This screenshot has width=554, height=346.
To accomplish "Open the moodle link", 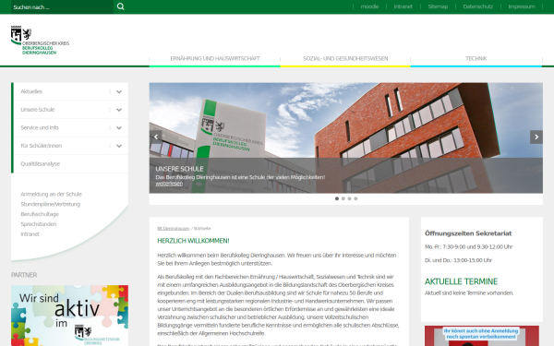I will coord(369,6).
